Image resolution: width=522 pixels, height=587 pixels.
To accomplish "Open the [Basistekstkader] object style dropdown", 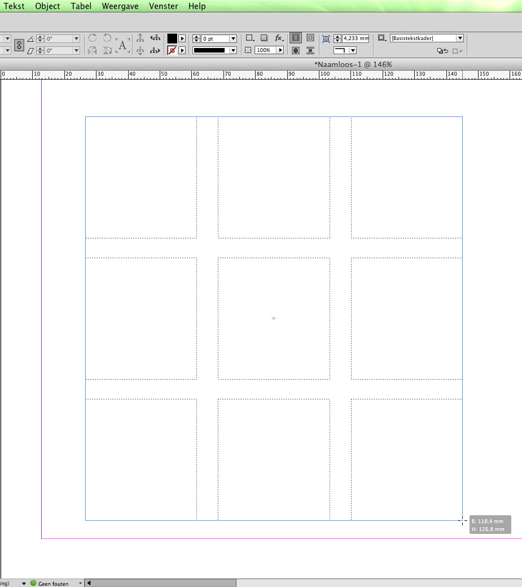I will pyautogui.click(x=459, y=38).
